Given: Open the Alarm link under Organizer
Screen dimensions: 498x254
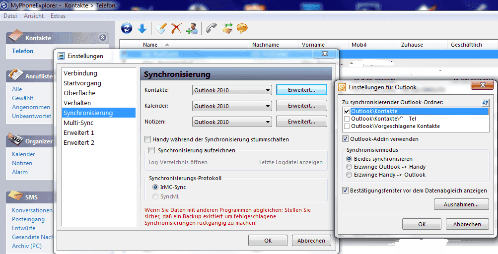Looking at the screenshot, I should tap(20, 172).
